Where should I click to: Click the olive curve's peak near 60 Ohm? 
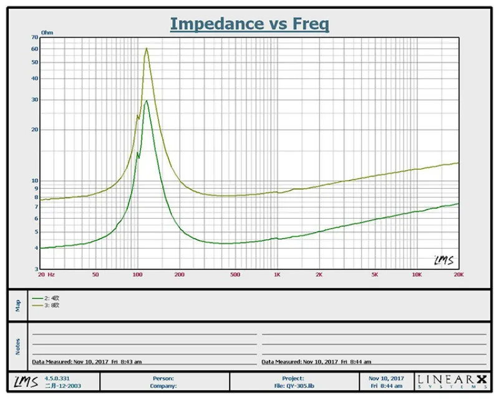tap(147, 49)
